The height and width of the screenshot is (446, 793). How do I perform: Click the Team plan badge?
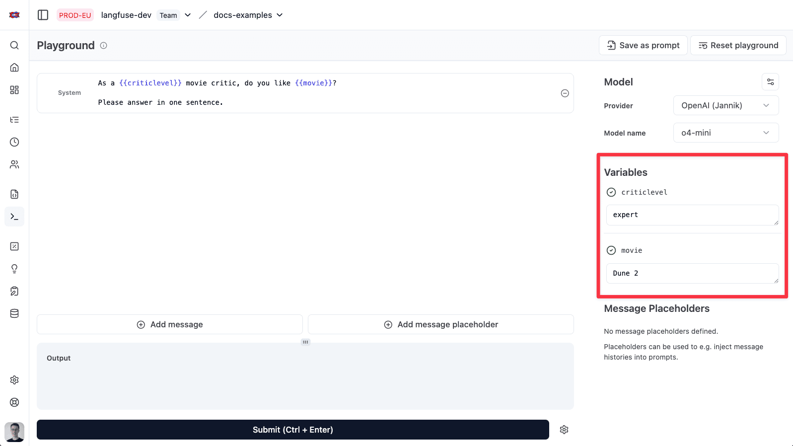point(168,15)
